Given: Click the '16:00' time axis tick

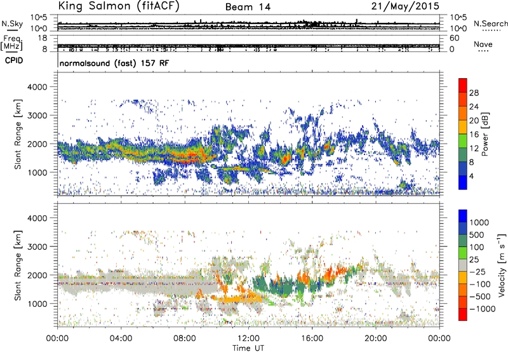Looking at the screenshot, I should [x=312, y=339].
